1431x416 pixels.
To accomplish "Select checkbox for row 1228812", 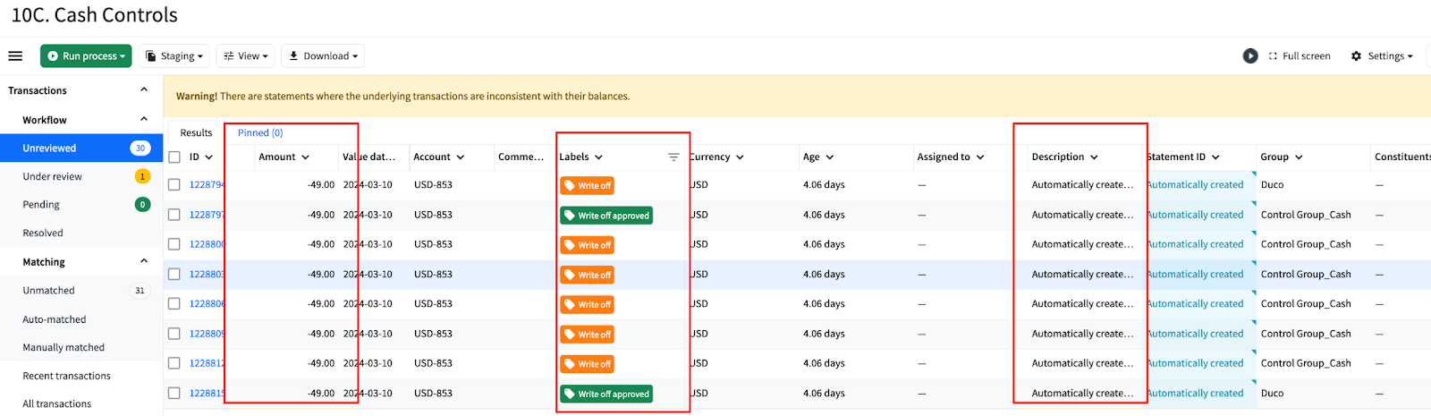I will (174, 363).
